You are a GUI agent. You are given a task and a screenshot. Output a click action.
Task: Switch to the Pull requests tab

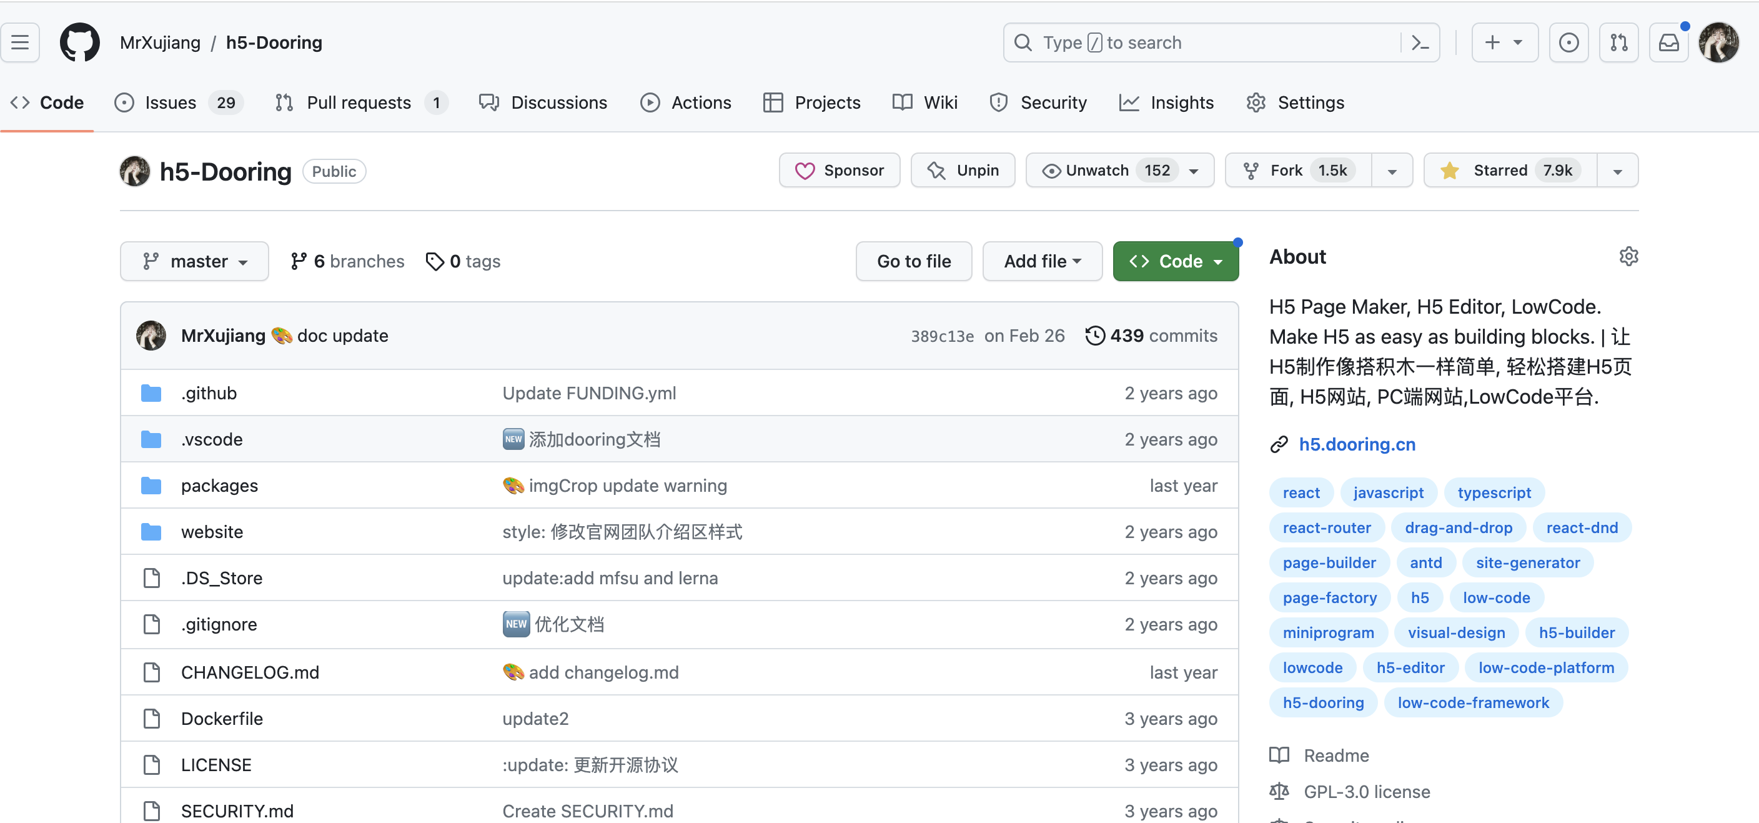(x=361, y=102)
